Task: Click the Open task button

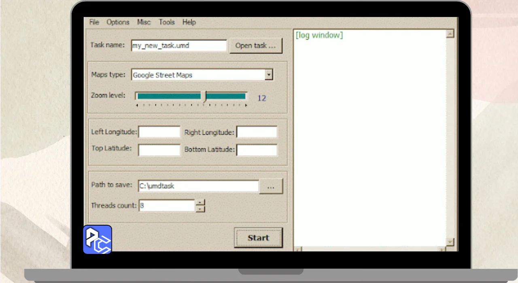Action: pyautogui.click(x=255, y=46)
